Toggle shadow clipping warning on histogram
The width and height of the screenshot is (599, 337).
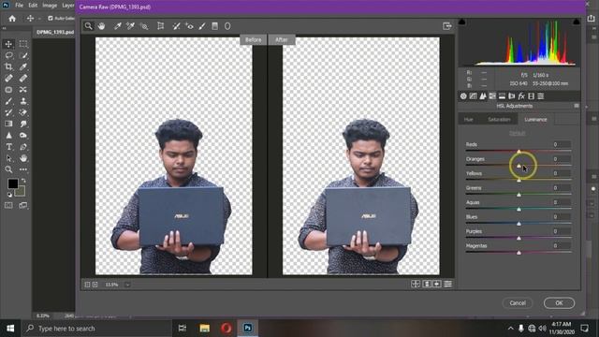tap(461, 22)
